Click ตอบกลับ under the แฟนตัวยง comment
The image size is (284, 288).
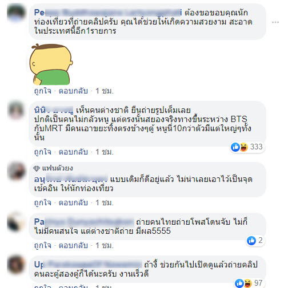tap(73, 202)
